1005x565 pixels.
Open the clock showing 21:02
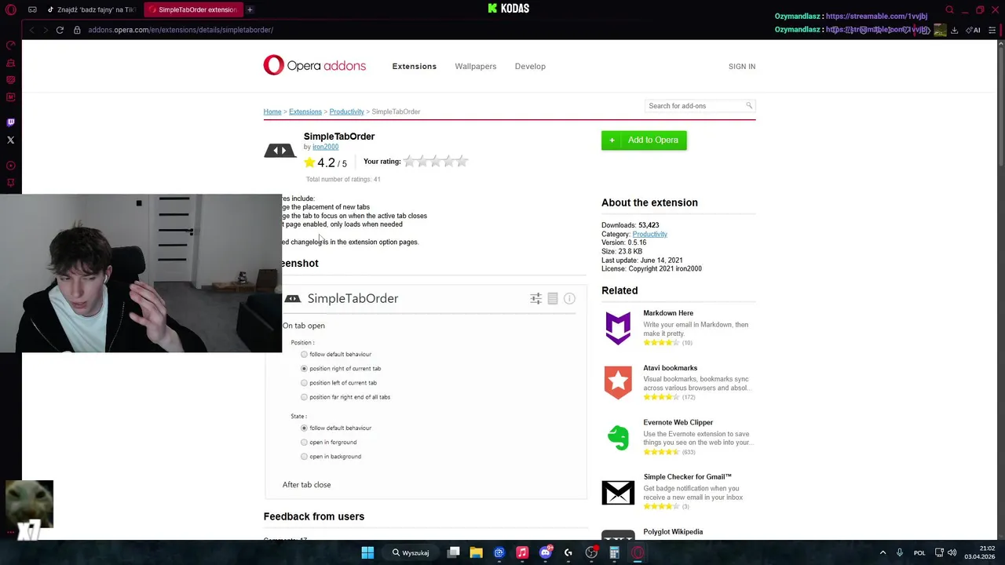(980, 552)
